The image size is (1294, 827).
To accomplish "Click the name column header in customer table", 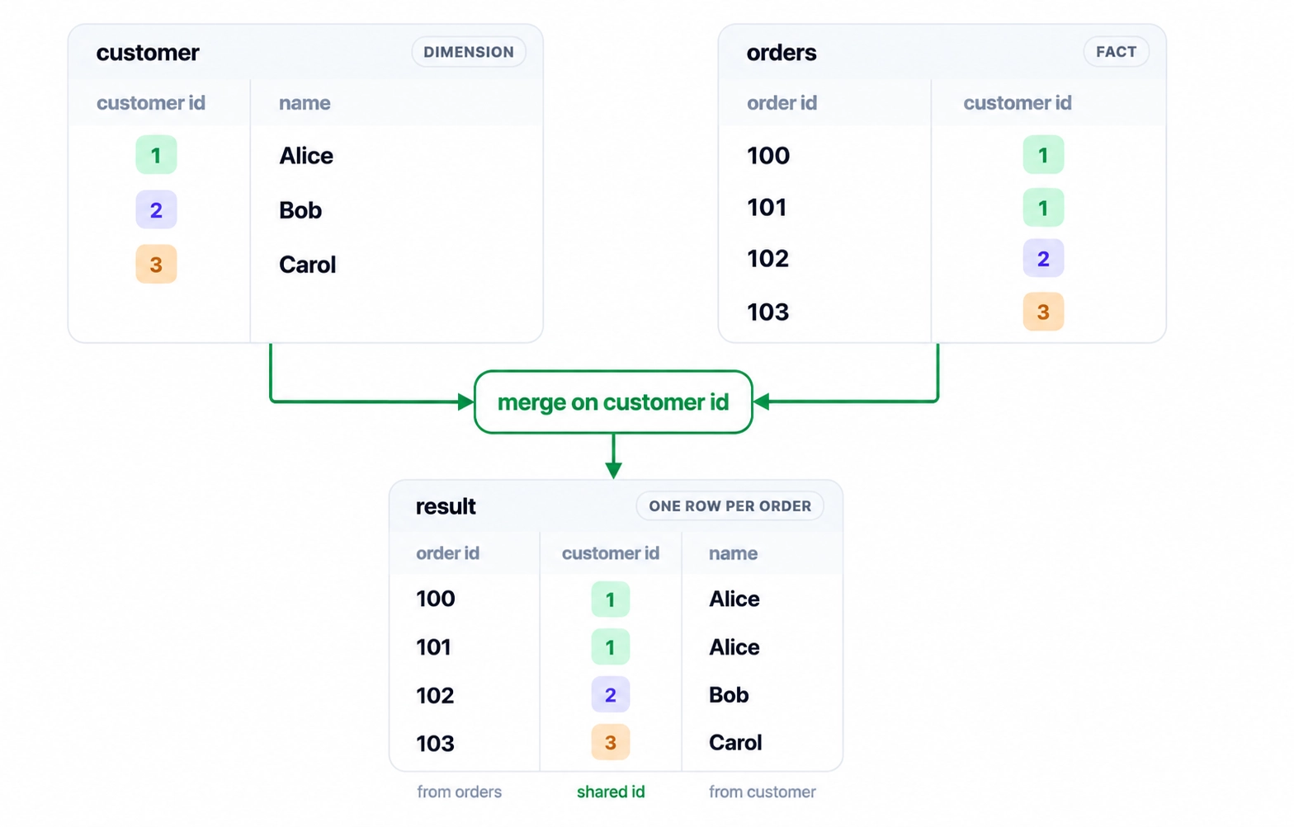I will 305,103.
